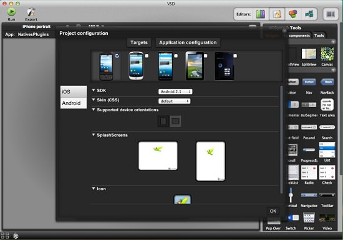Check the tablet device target
Screen dimensions: 343x240
[x=206, y=56]
